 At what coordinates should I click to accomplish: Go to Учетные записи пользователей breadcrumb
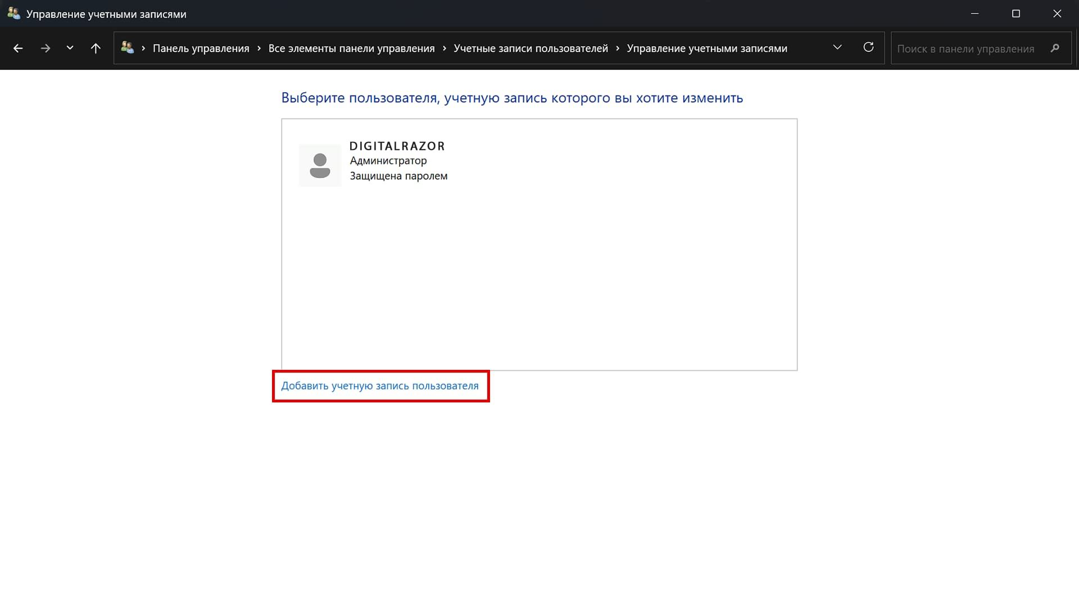(531, 48)
